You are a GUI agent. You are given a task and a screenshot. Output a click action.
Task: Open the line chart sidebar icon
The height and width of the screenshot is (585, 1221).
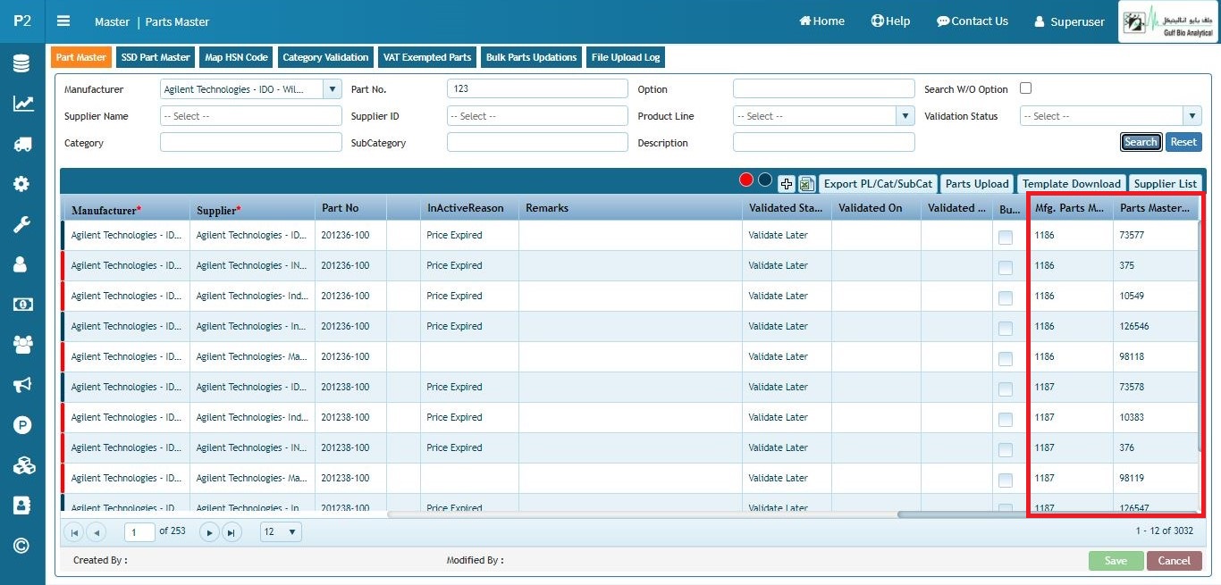click(x=22, y=104)
